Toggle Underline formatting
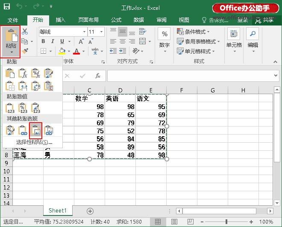The width and height of the screenshot is (282, 227). pos(62,41)
